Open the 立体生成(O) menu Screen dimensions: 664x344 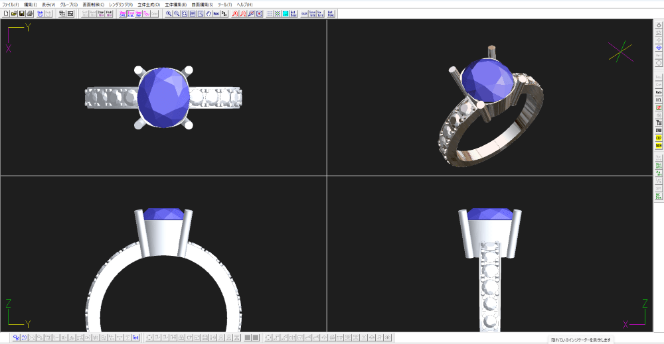(149, 4)
